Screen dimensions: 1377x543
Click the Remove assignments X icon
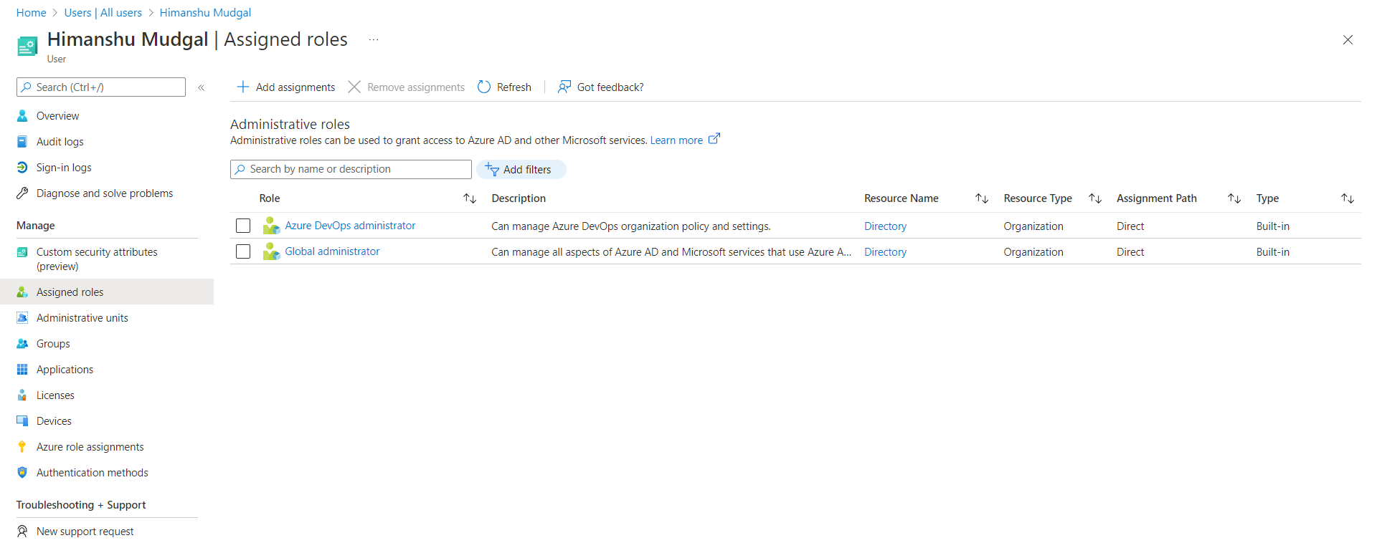point(354,87)
